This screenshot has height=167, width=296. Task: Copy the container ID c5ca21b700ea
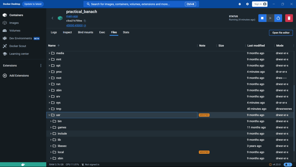85,21
